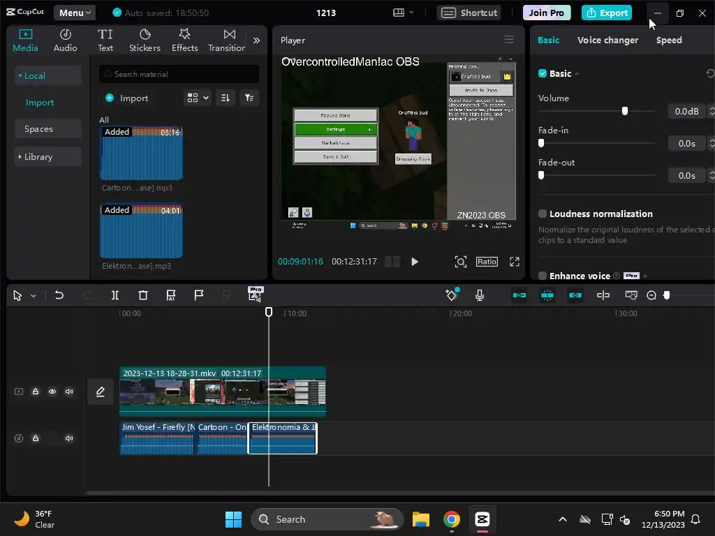Mute the video track
Viewport: 715px width, 536px height.
pos(69,392)
